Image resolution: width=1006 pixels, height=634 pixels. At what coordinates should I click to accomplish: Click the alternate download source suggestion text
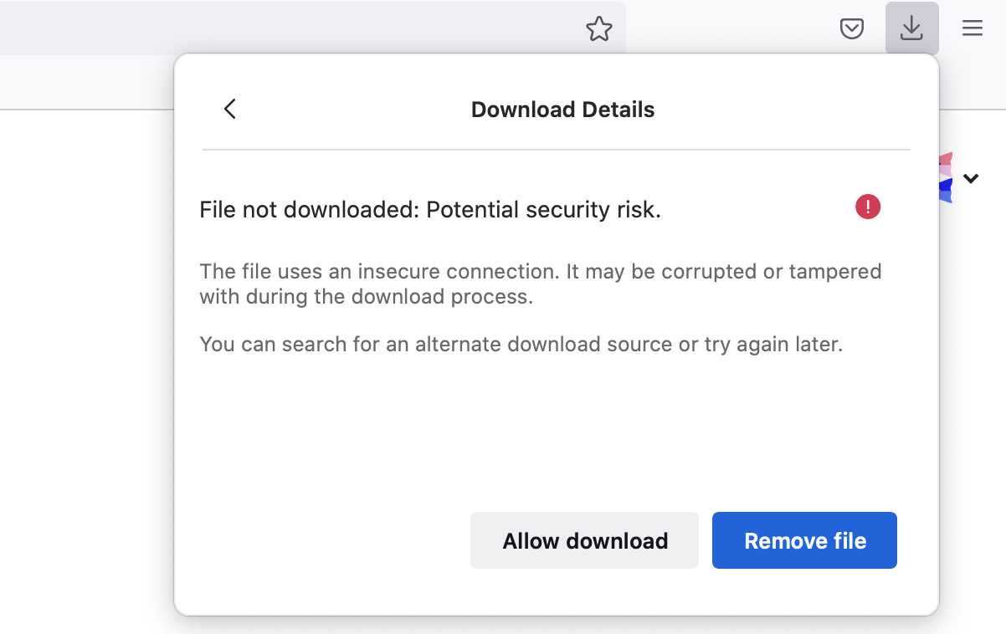pyautogui.click(x=521, y=344)
